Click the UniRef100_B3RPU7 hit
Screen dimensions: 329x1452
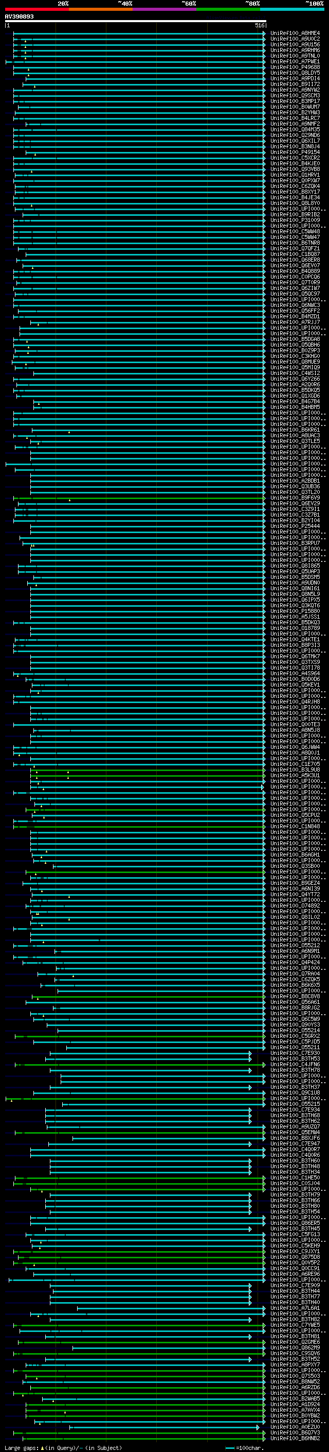coord(295,543)
